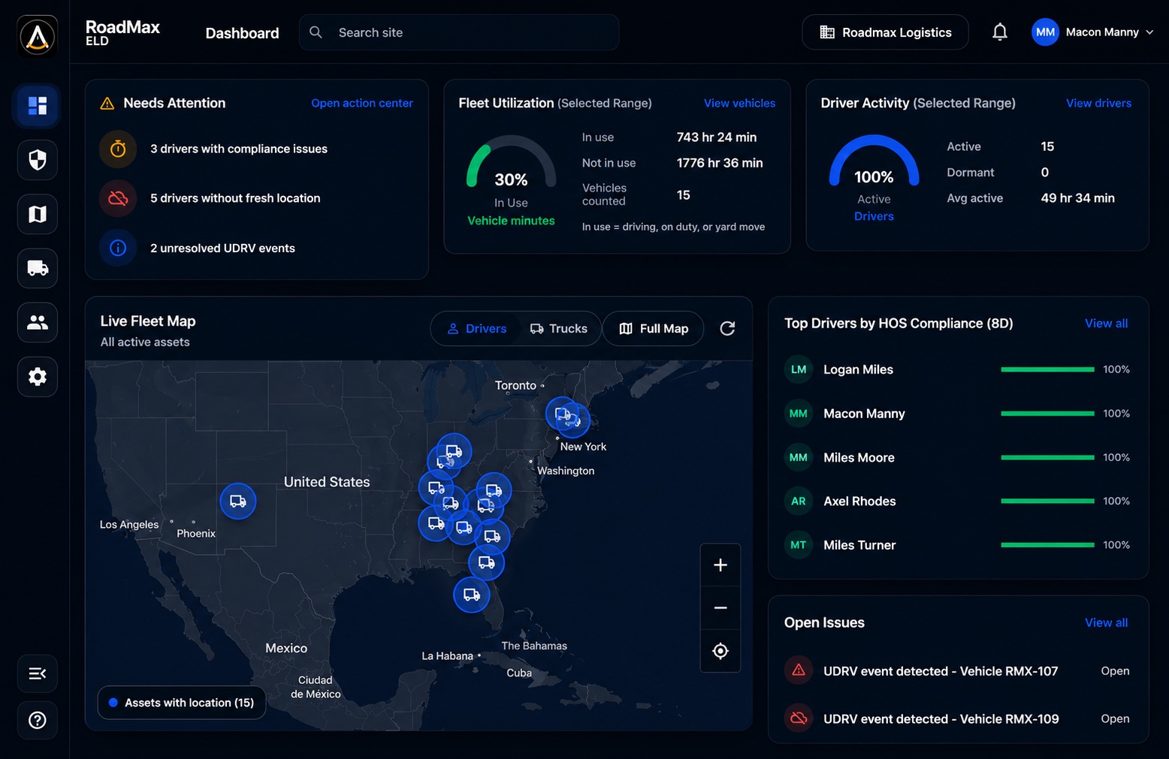Go to the Dashboard tab

click(242, 33)
